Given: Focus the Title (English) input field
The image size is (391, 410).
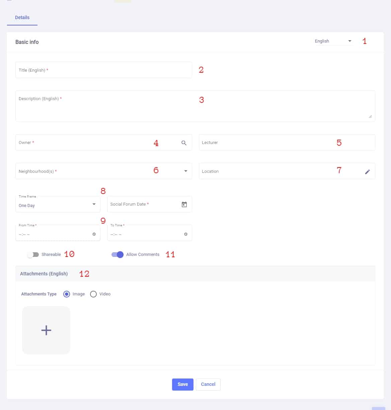Looking at the screenshot, I should coord(104,70).
